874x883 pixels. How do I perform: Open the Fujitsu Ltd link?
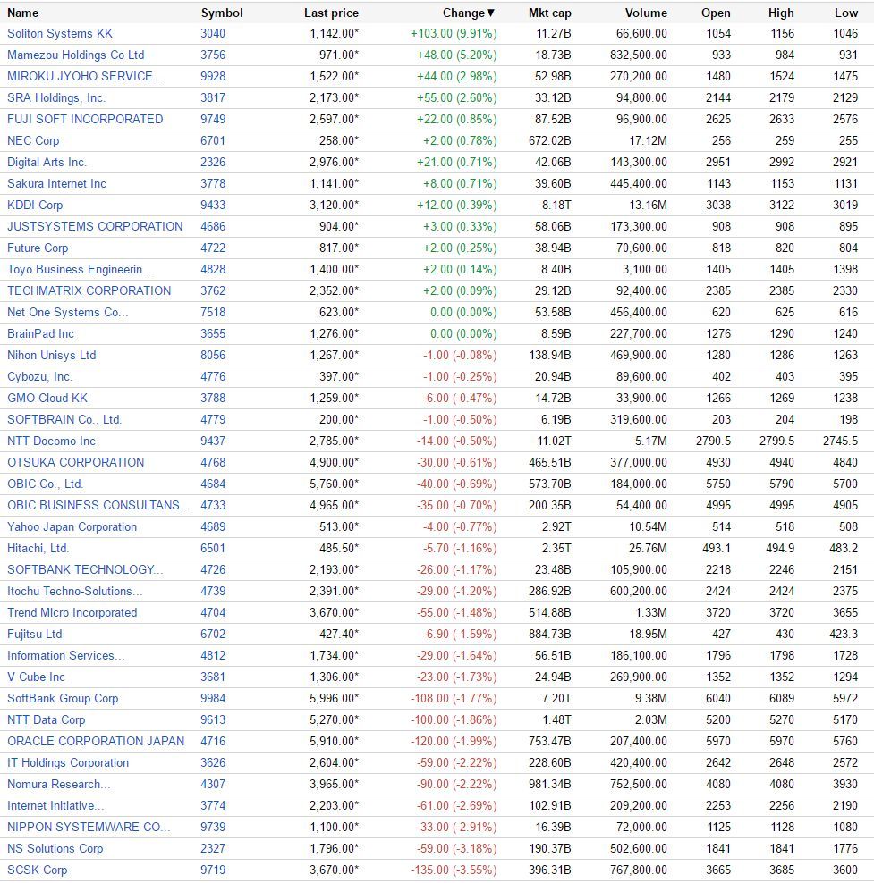34,634
